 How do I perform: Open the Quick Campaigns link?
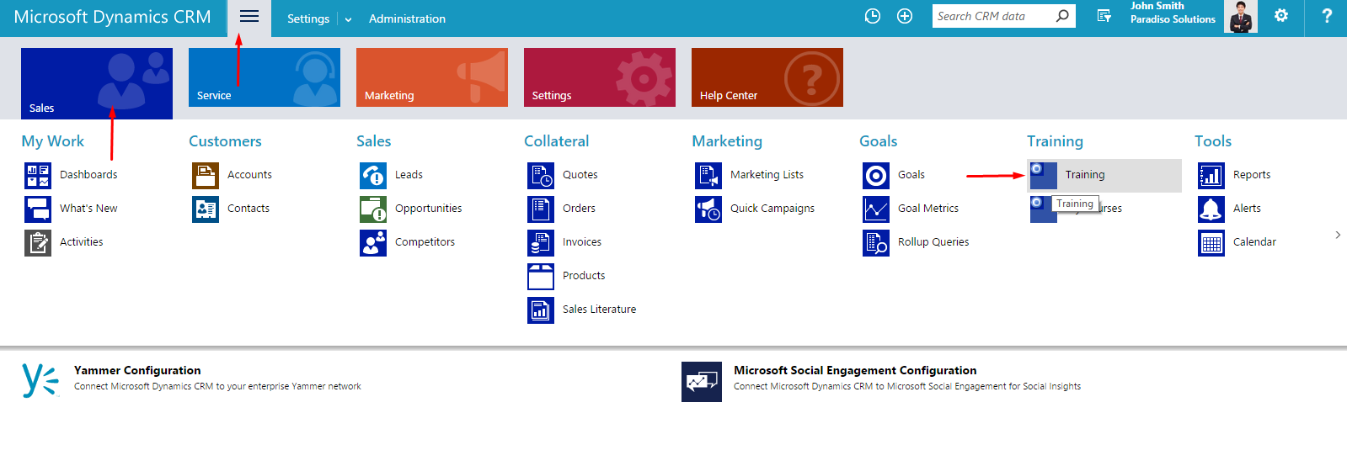click(x=772, y=209)
